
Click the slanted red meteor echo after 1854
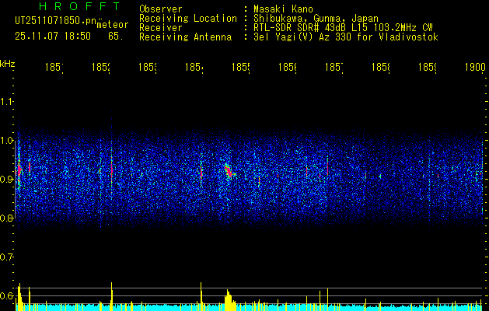point(229,171)
